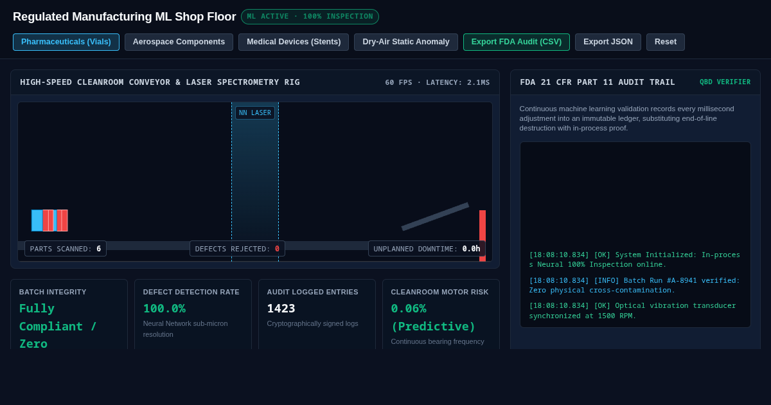771x405 pixels.
Task: Click UNPLANNED DOWNTIME: 0.0h counter
Action: pyautogui.click(x=427, y=249)
